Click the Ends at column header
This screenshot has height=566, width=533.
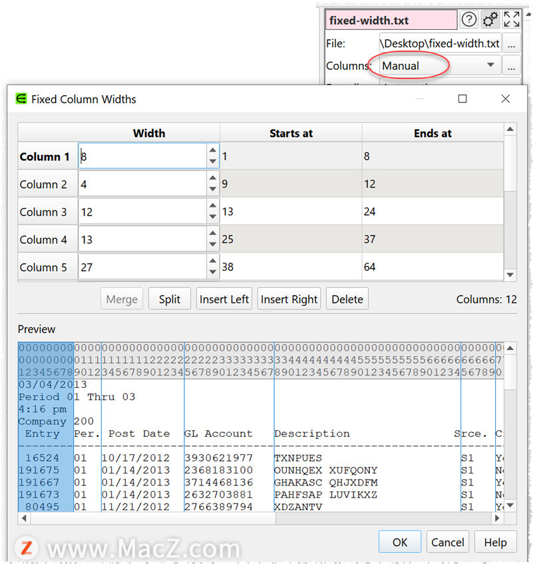tap(433, 133)
